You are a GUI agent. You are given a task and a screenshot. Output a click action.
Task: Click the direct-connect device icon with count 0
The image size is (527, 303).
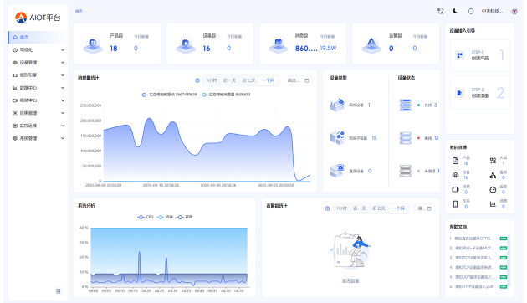pos(337,171)
